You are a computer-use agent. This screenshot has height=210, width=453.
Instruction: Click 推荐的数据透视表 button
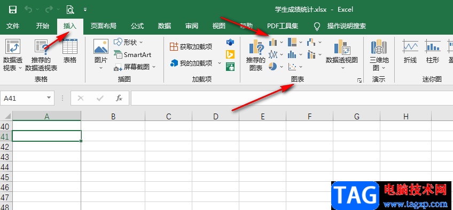coord(41,55)
